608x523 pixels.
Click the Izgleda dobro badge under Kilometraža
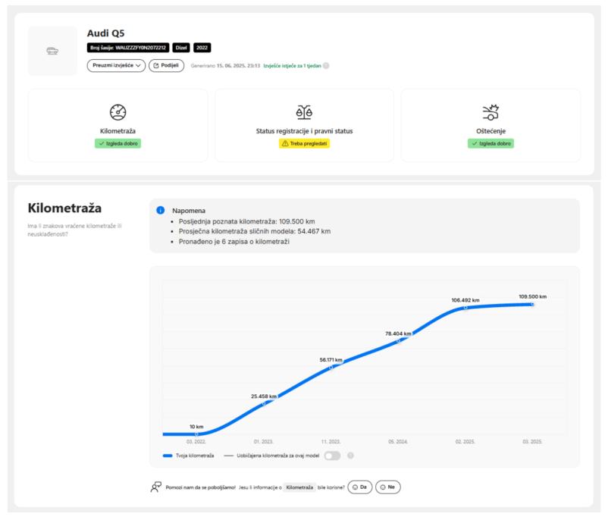[x=118, y=143]
